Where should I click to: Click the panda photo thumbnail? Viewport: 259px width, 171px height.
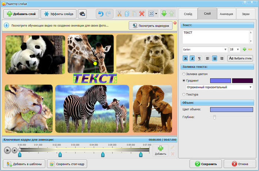pyautogui.click(x=35, y=55)
